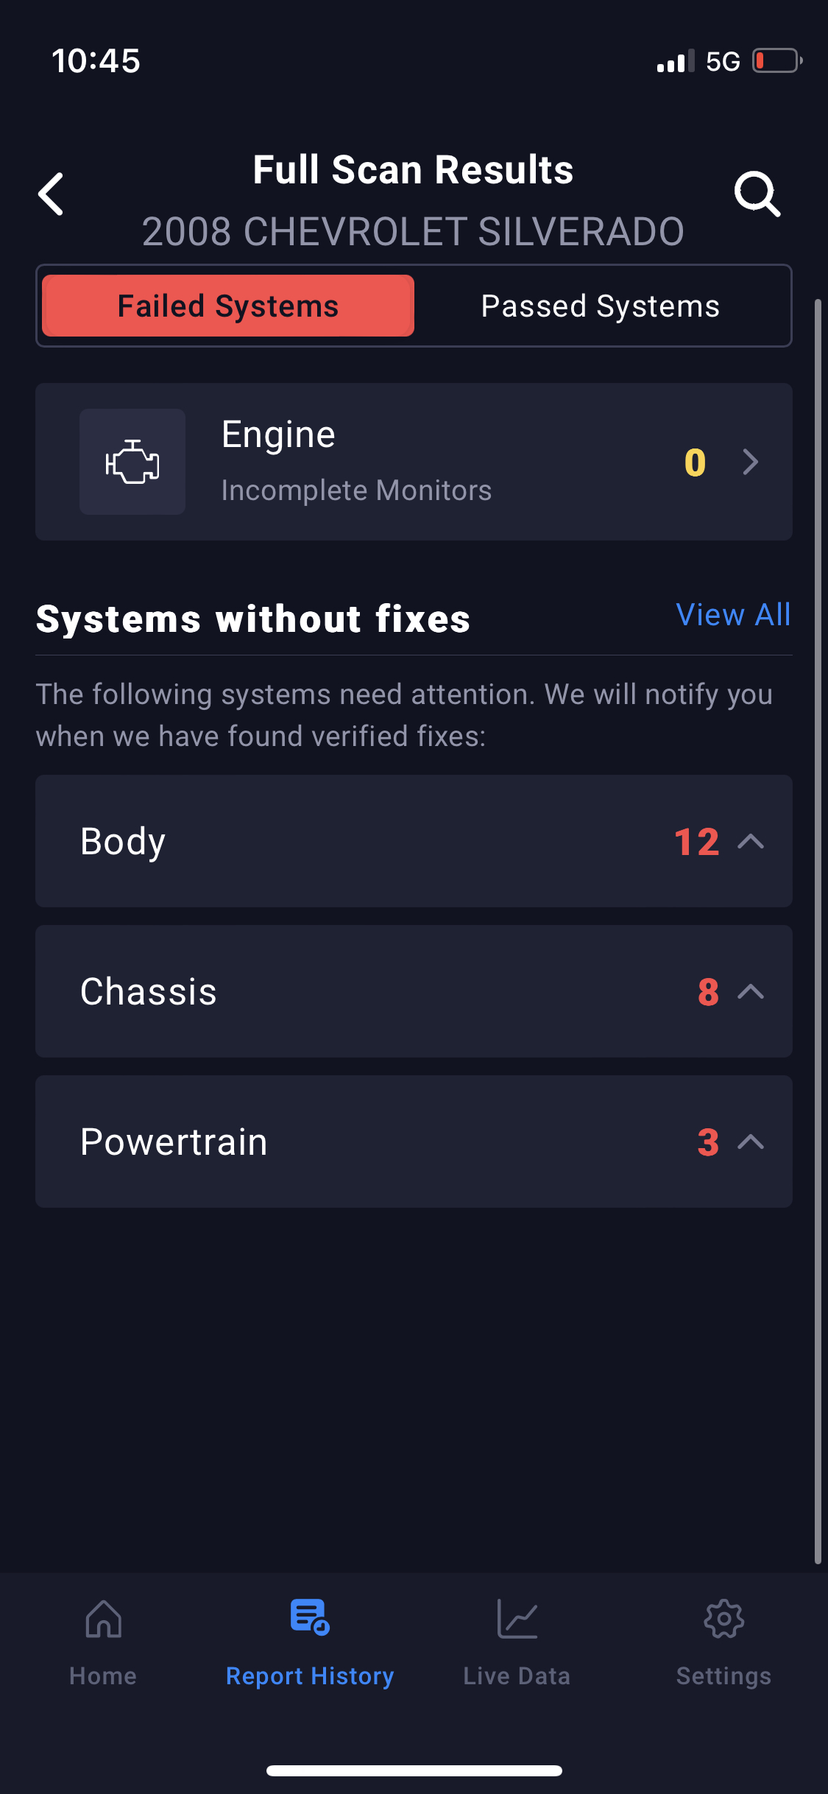
Task: Tap the Powertrain row label
Action: pyautogui.click(x=174, y=1142)
